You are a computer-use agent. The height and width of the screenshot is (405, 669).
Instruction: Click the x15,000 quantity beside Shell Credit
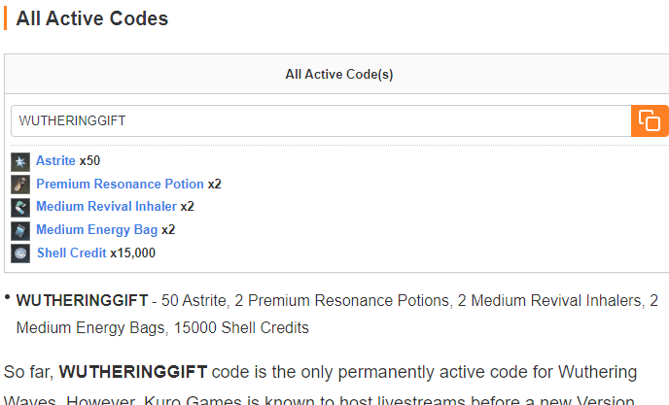pyautogui.click(x=133, y=253)
